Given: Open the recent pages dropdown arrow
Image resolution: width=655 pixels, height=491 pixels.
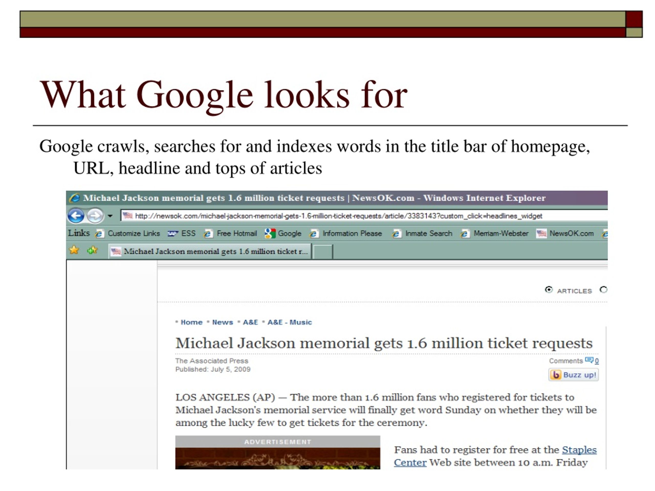Looking at the screenshot, I should [x=110, y=216].
